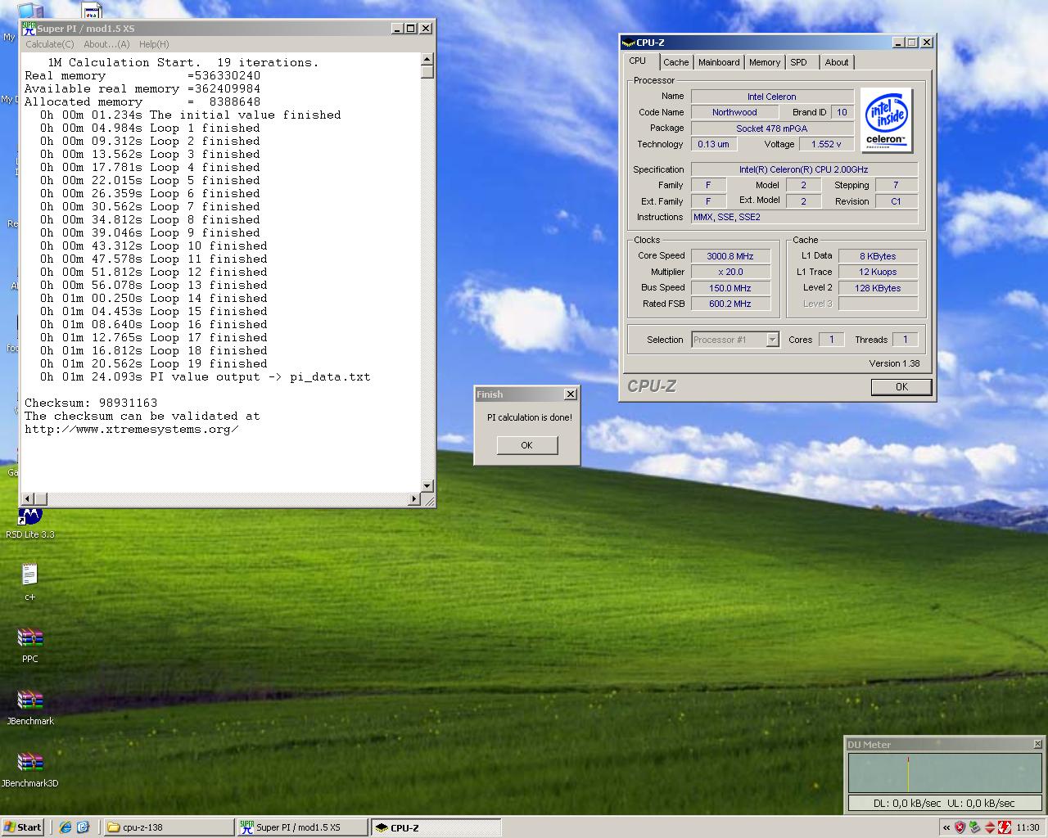
Task: Close the DU Meter window
Action: [x=1037, y=744]
